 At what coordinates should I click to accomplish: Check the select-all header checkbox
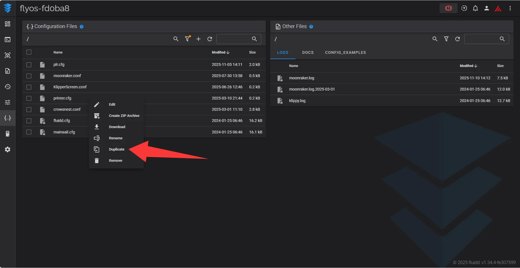(29, 52)
